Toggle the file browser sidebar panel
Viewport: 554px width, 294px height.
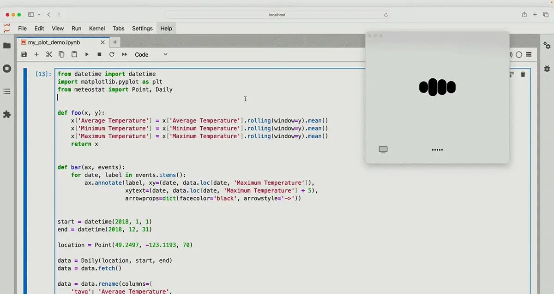tap(7, 46)
